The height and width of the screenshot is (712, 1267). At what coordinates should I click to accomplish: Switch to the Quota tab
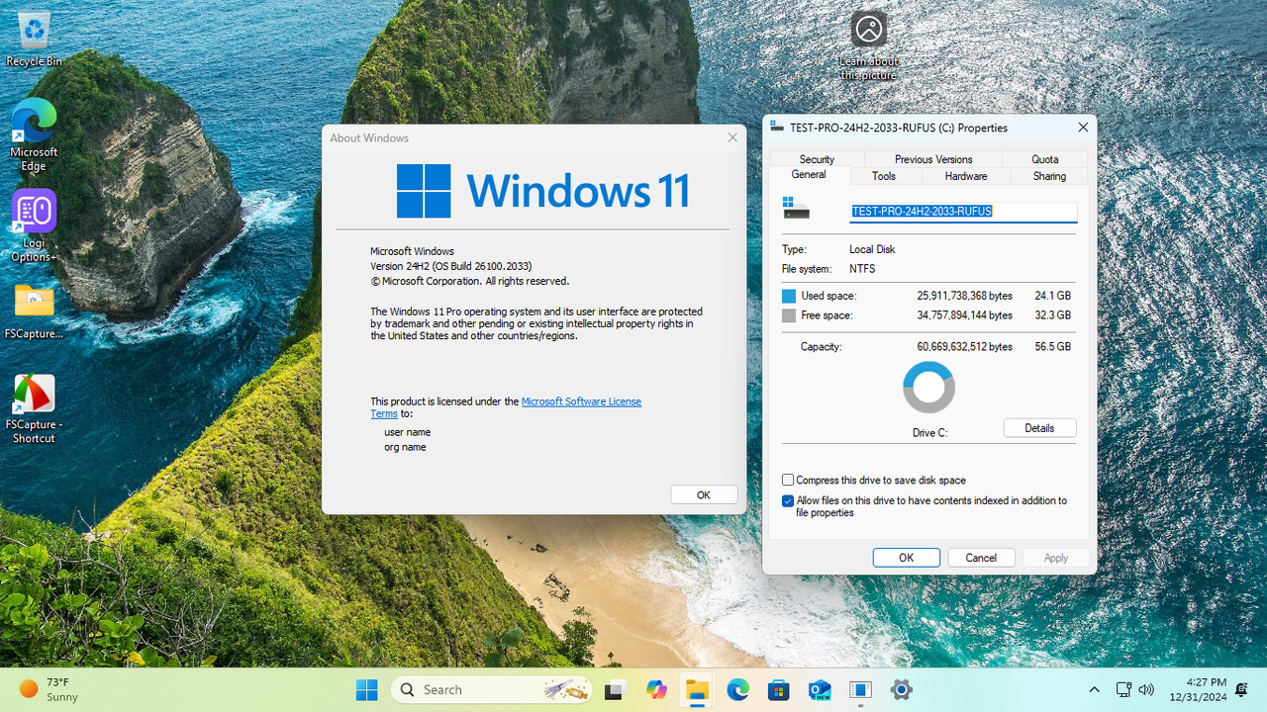coord(1045,159)
